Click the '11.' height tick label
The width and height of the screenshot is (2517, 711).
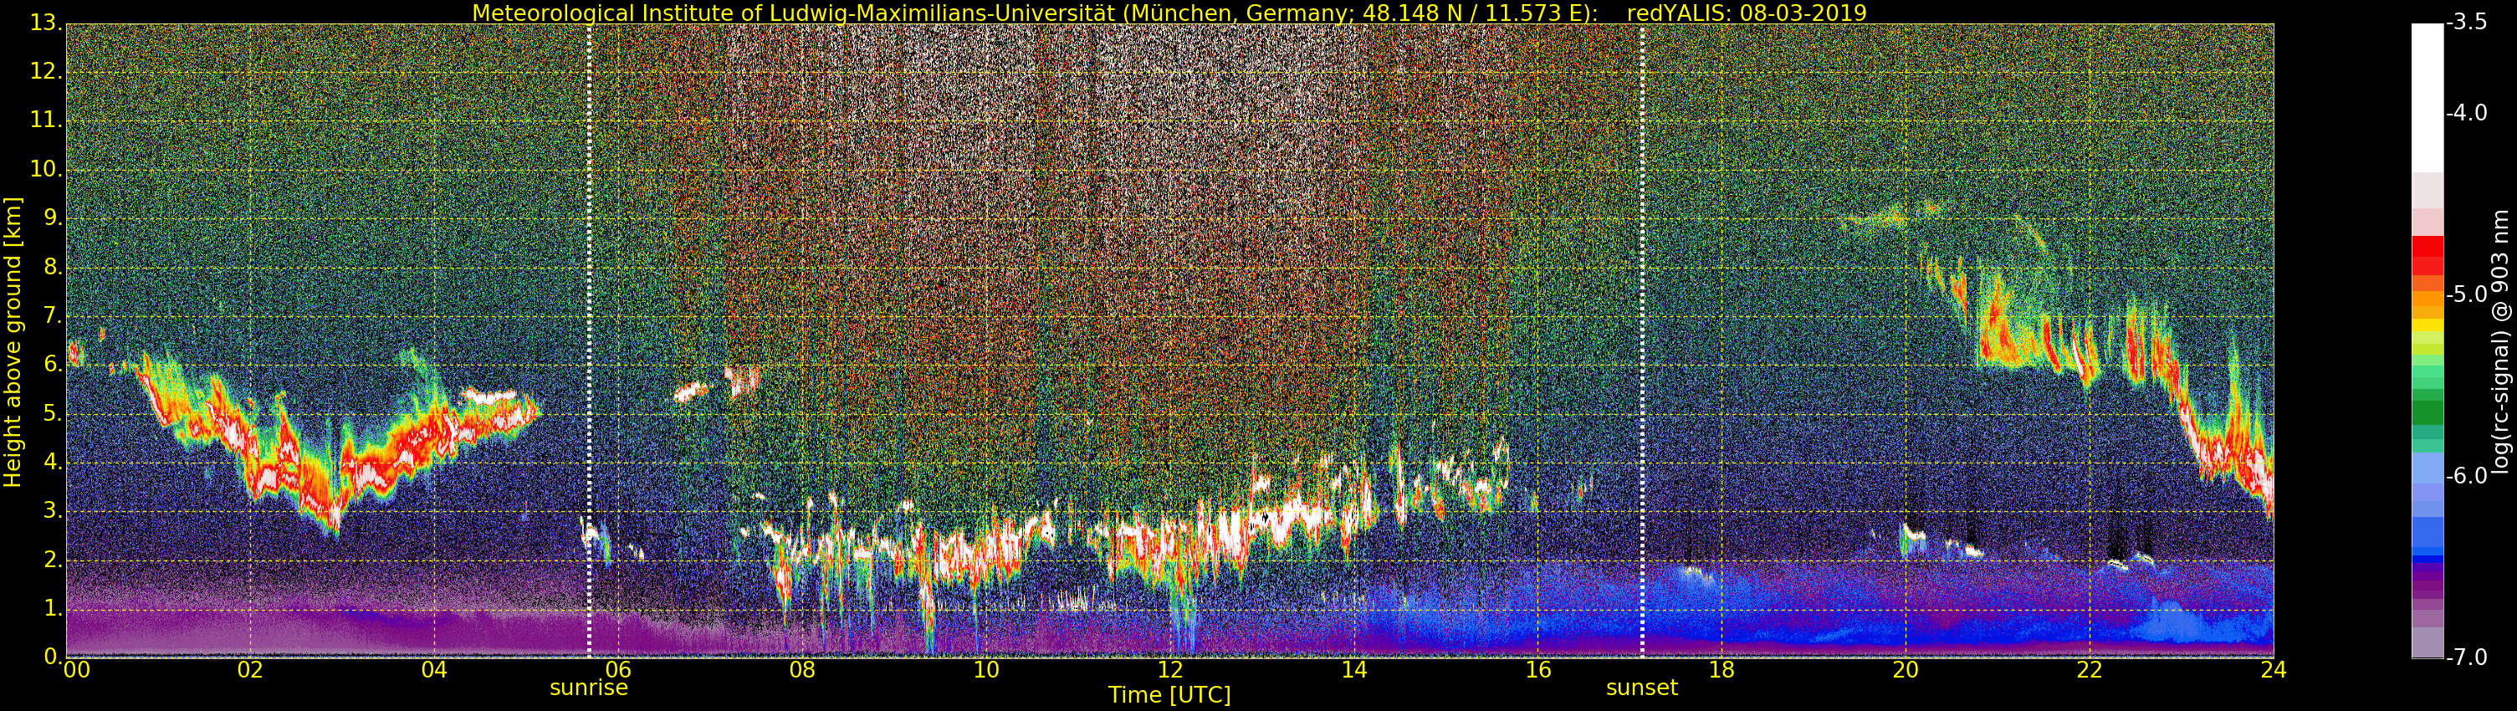46,120
